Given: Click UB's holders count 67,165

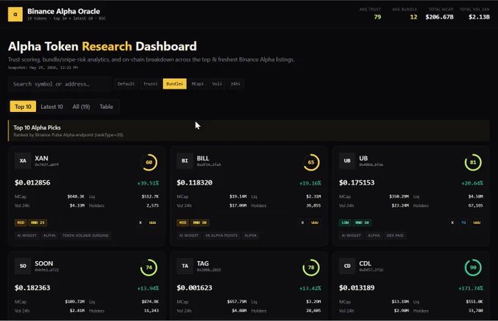Looking at the screenshot, I should [475, 205].
